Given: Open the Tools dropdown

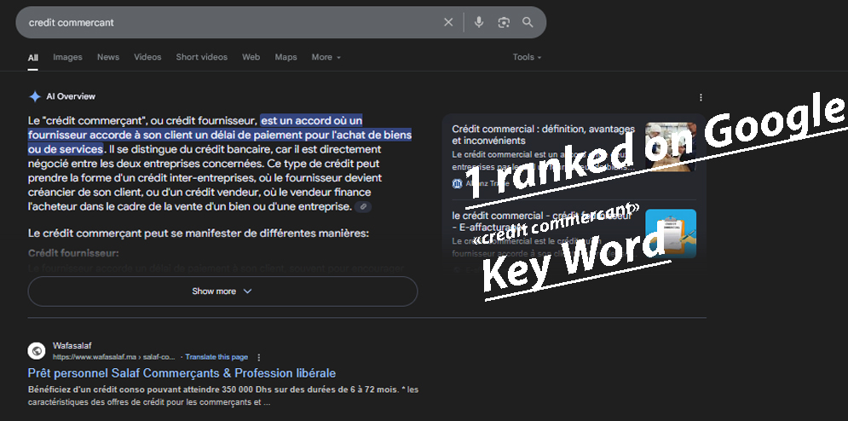Looking at the screenshot, I should click(528, 57).
